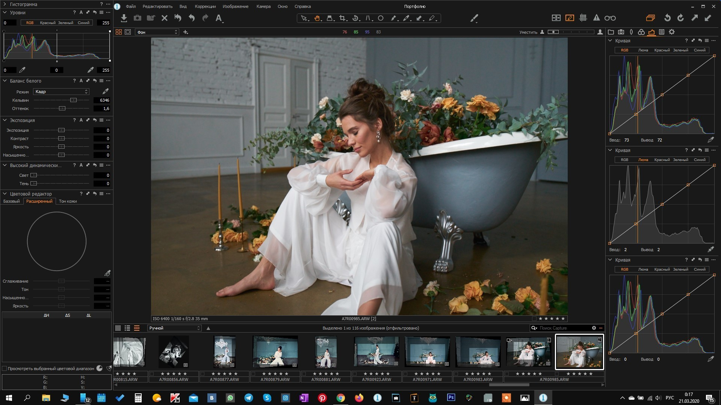Pick white balance with the eyedropper
Screen dimensions: 721x405
click(106, 91)
